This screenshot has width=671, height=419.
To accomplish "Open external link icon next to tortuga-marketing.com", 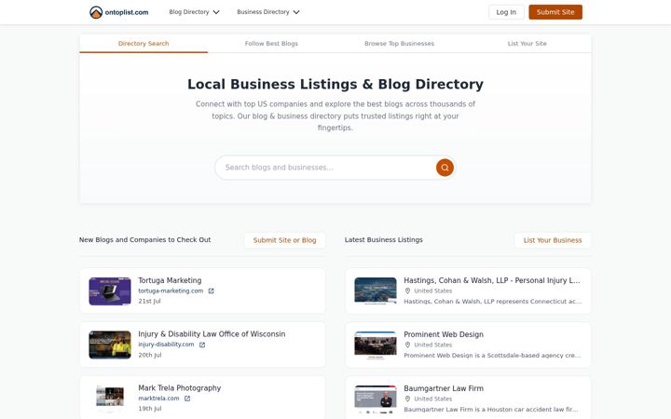I will 211,291.
